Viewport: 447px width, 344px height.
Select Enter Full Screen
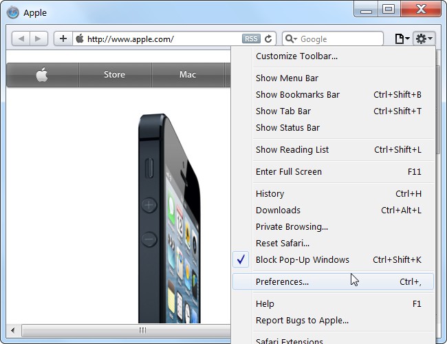(333, 172)
